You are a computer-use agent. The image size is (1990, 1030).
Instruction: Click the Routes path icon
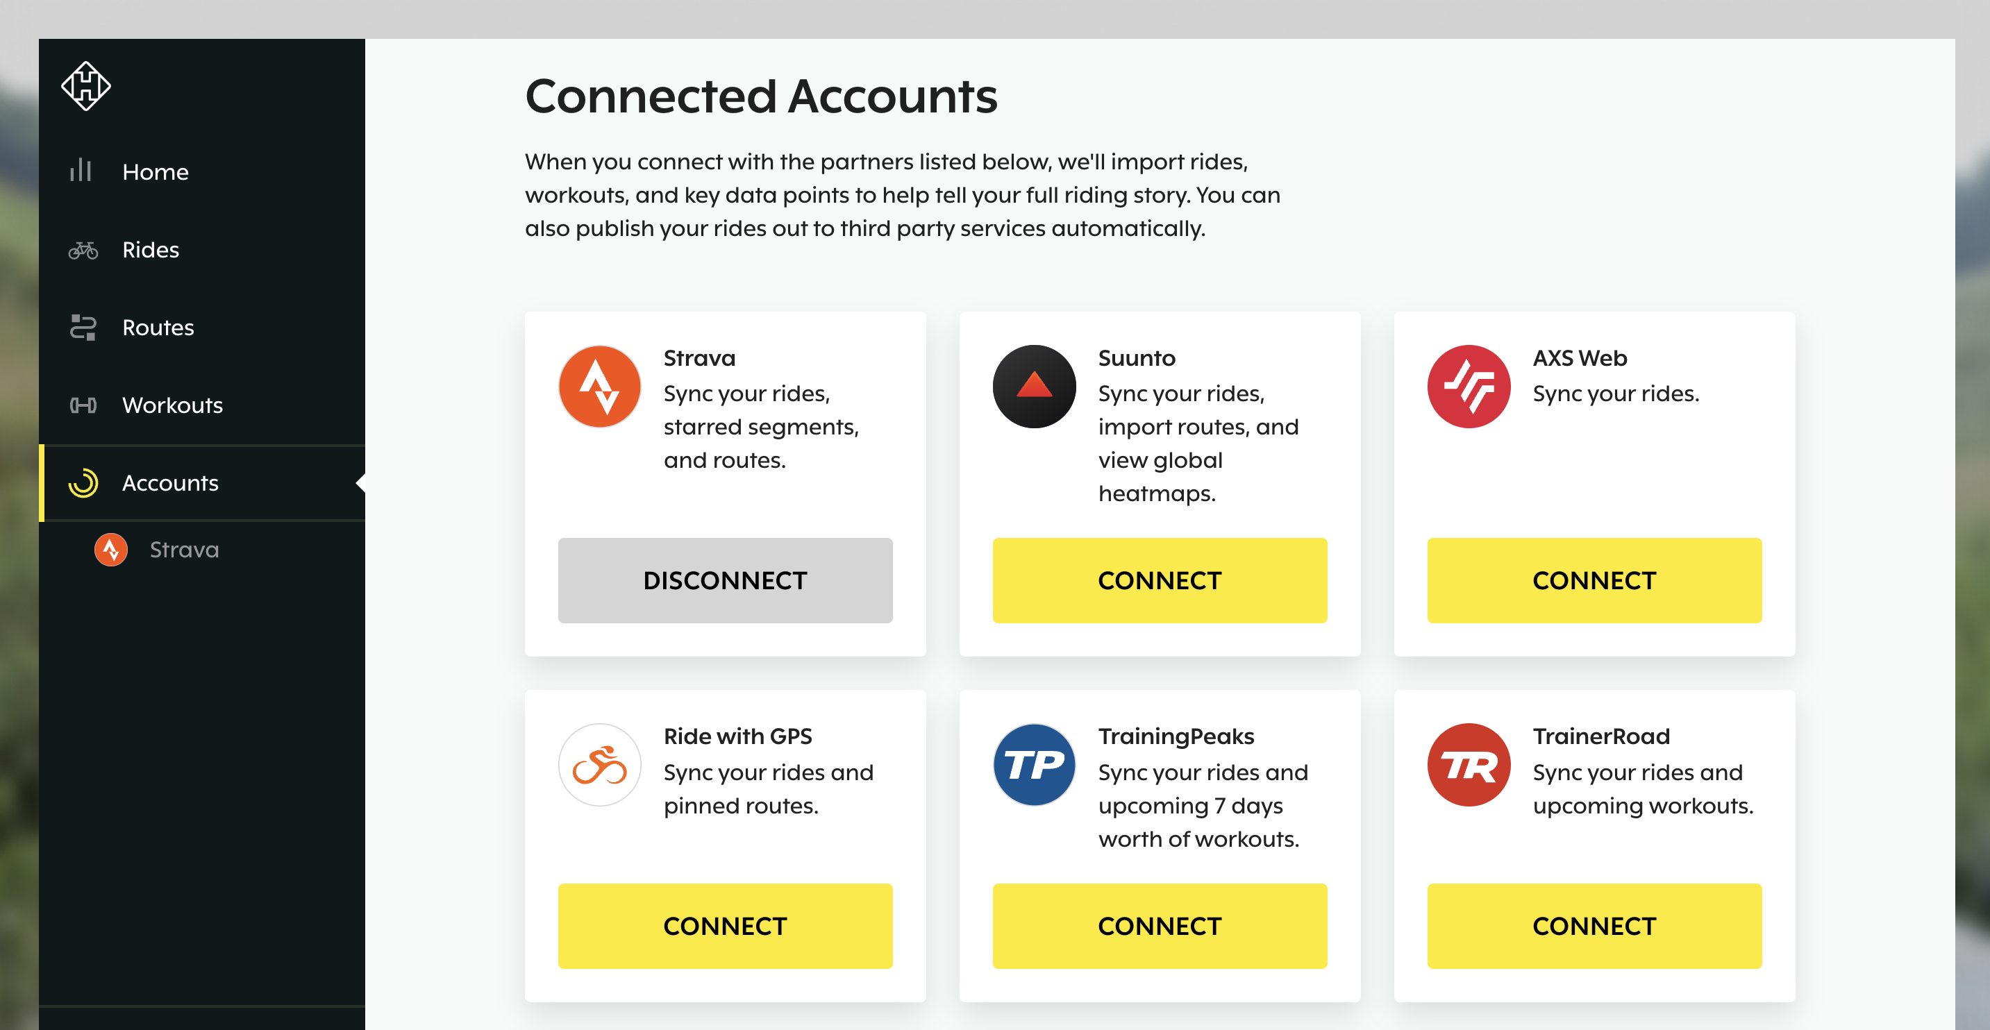(83, 327)
